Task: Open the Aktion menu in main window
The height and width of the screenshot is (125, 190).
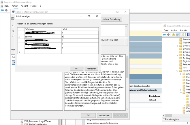Action: point(15,6)
